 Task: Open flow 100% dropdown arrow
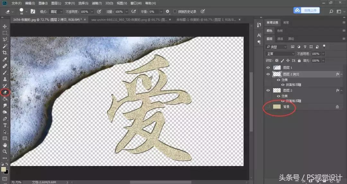(127, 12)
